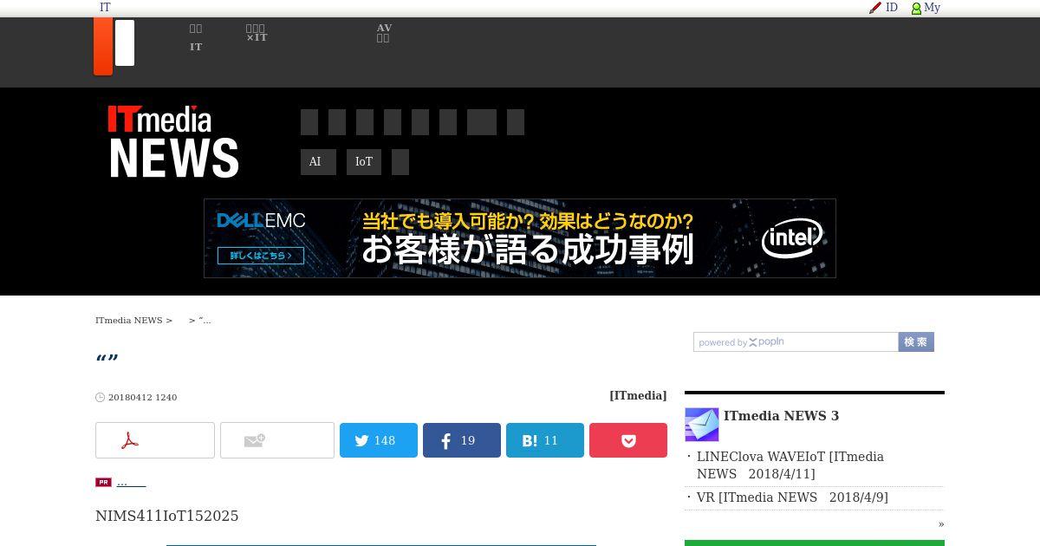
Task: Share on Twitter button showing 148
Action: coord(379,440)
